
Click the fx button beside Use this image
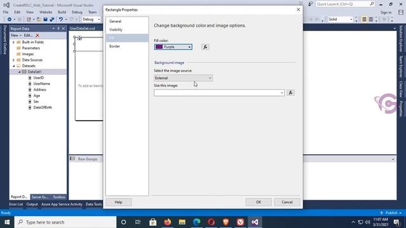[x=291, y=93]
